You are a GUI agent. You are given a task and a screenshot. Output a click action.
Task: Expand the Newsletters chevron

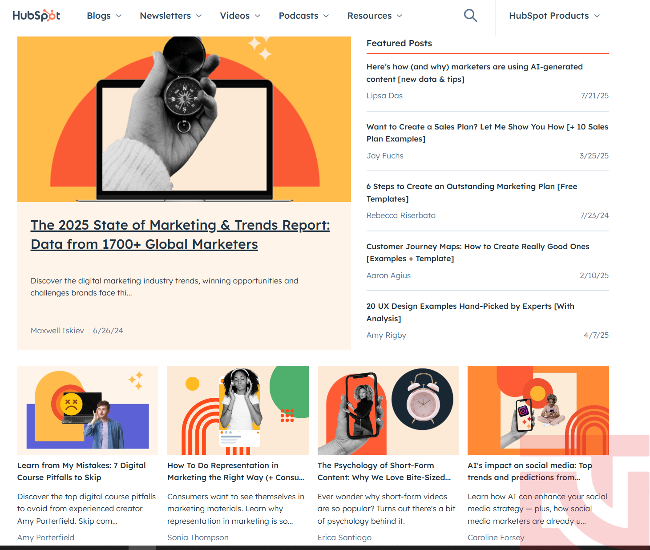pos(199,16)
